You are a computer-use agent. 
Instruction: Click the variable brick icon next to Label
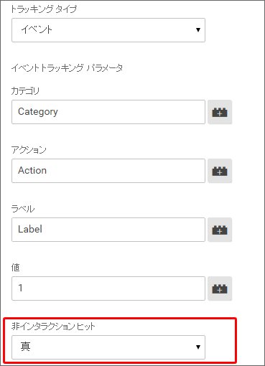(220, 230)
